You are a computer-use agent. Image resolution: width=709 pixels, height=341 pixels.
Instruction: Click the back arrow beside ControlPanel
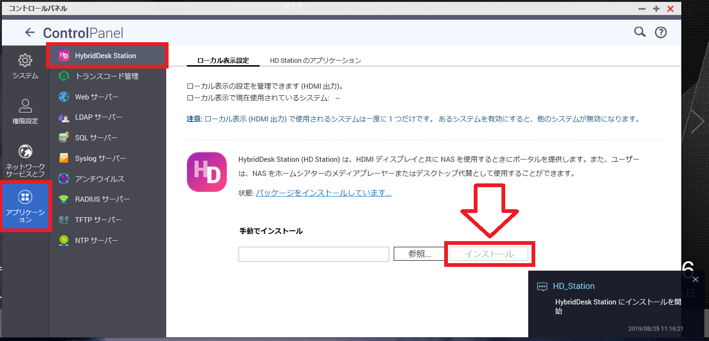[x=30, y=32]
